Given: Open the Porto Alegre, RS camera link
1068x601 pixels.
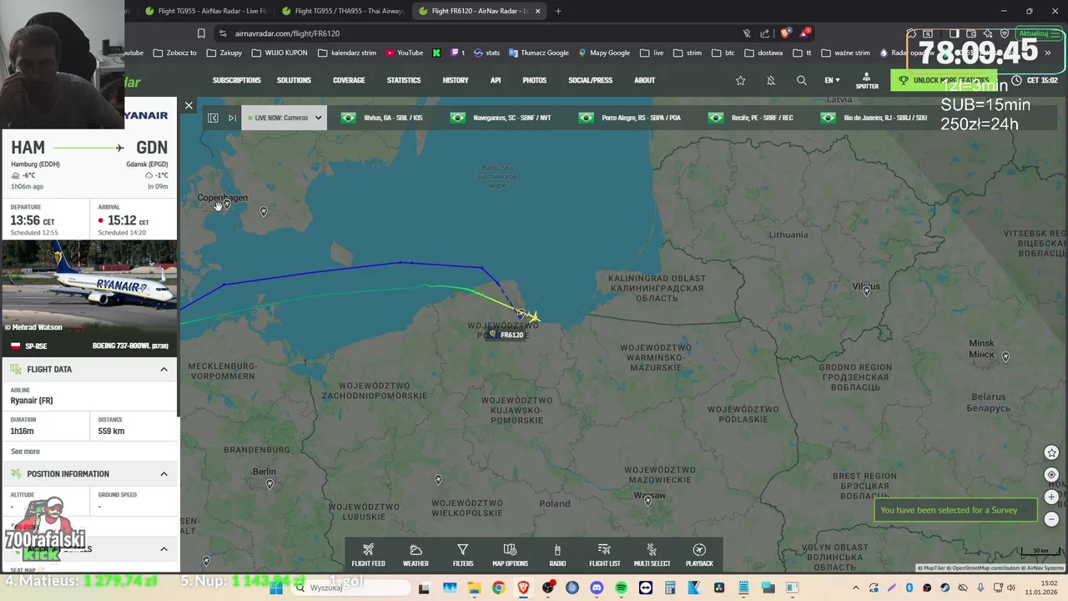Looking at the screenshot, I should pyautogui.click(x=631, y=118).
